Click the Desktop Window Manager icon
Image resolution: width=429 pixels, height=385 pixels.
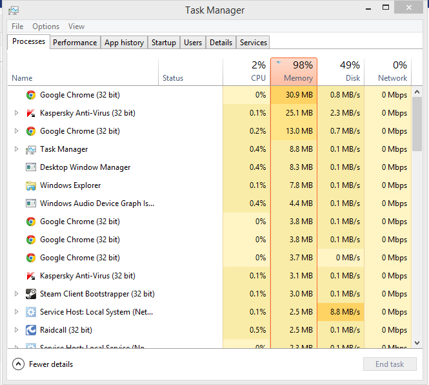[x=31, y=167]
